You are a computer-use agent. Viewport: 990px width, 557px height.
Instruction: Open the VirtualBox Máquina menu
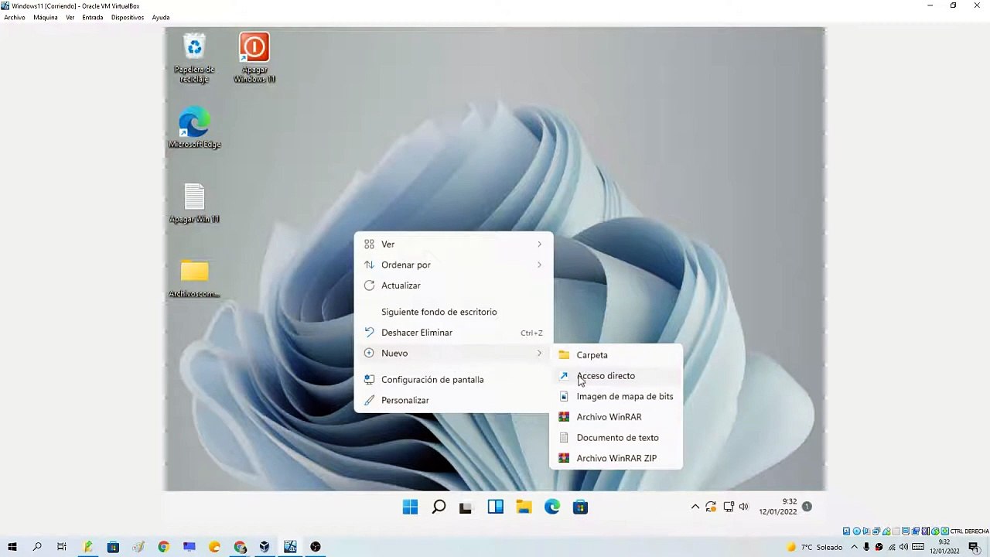click(x=46, y=17)
